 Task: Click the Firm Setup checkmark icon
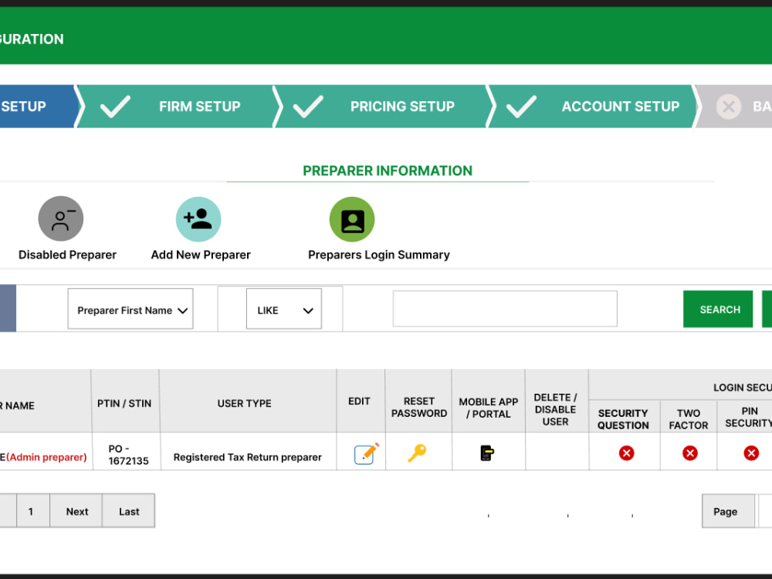(x=115, y=107)
